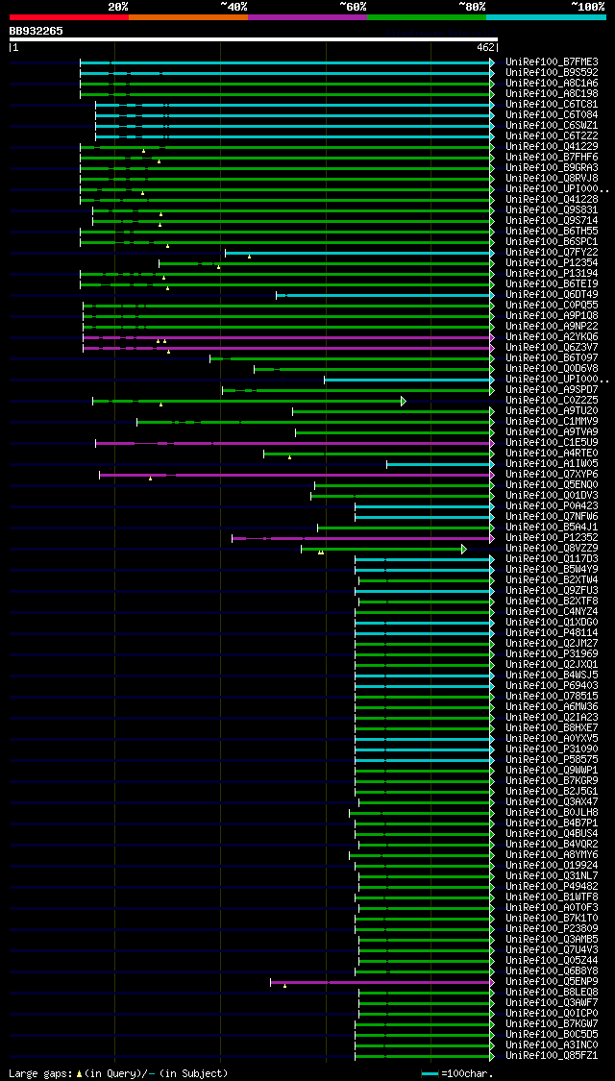Select the UniRef100_P12354 label
The height and width of the screenshot is (1081, 615).
[552, 262]
